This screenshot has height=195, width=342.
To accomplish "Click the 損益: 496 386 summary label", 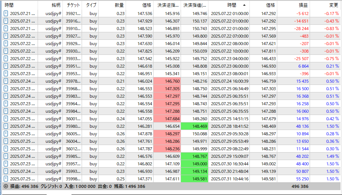I will [x=24, y=186].
